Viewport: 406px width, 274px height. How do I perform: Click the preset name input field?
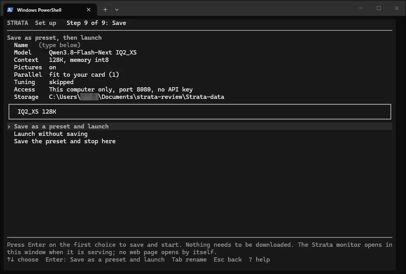pyautogui.click(x=200, y=112)
